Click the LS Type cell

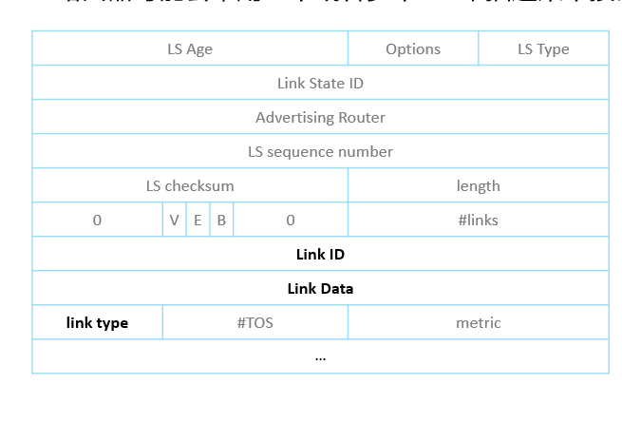(543, 48)
